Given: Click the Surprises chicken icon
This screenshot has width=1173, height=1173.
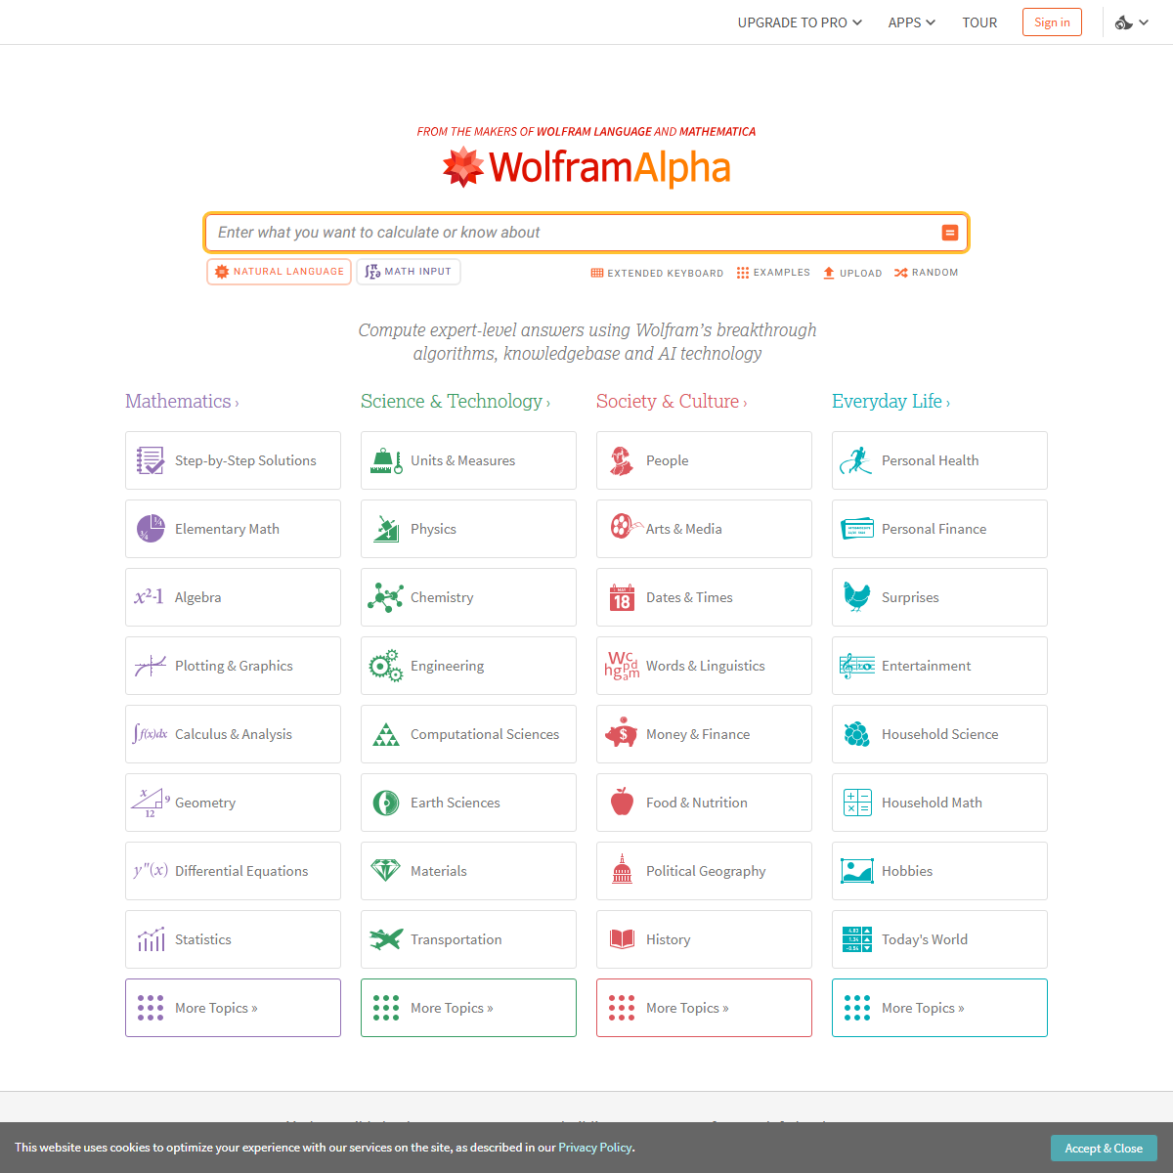Looking at the screenshot, I should [x=856, y=596].
